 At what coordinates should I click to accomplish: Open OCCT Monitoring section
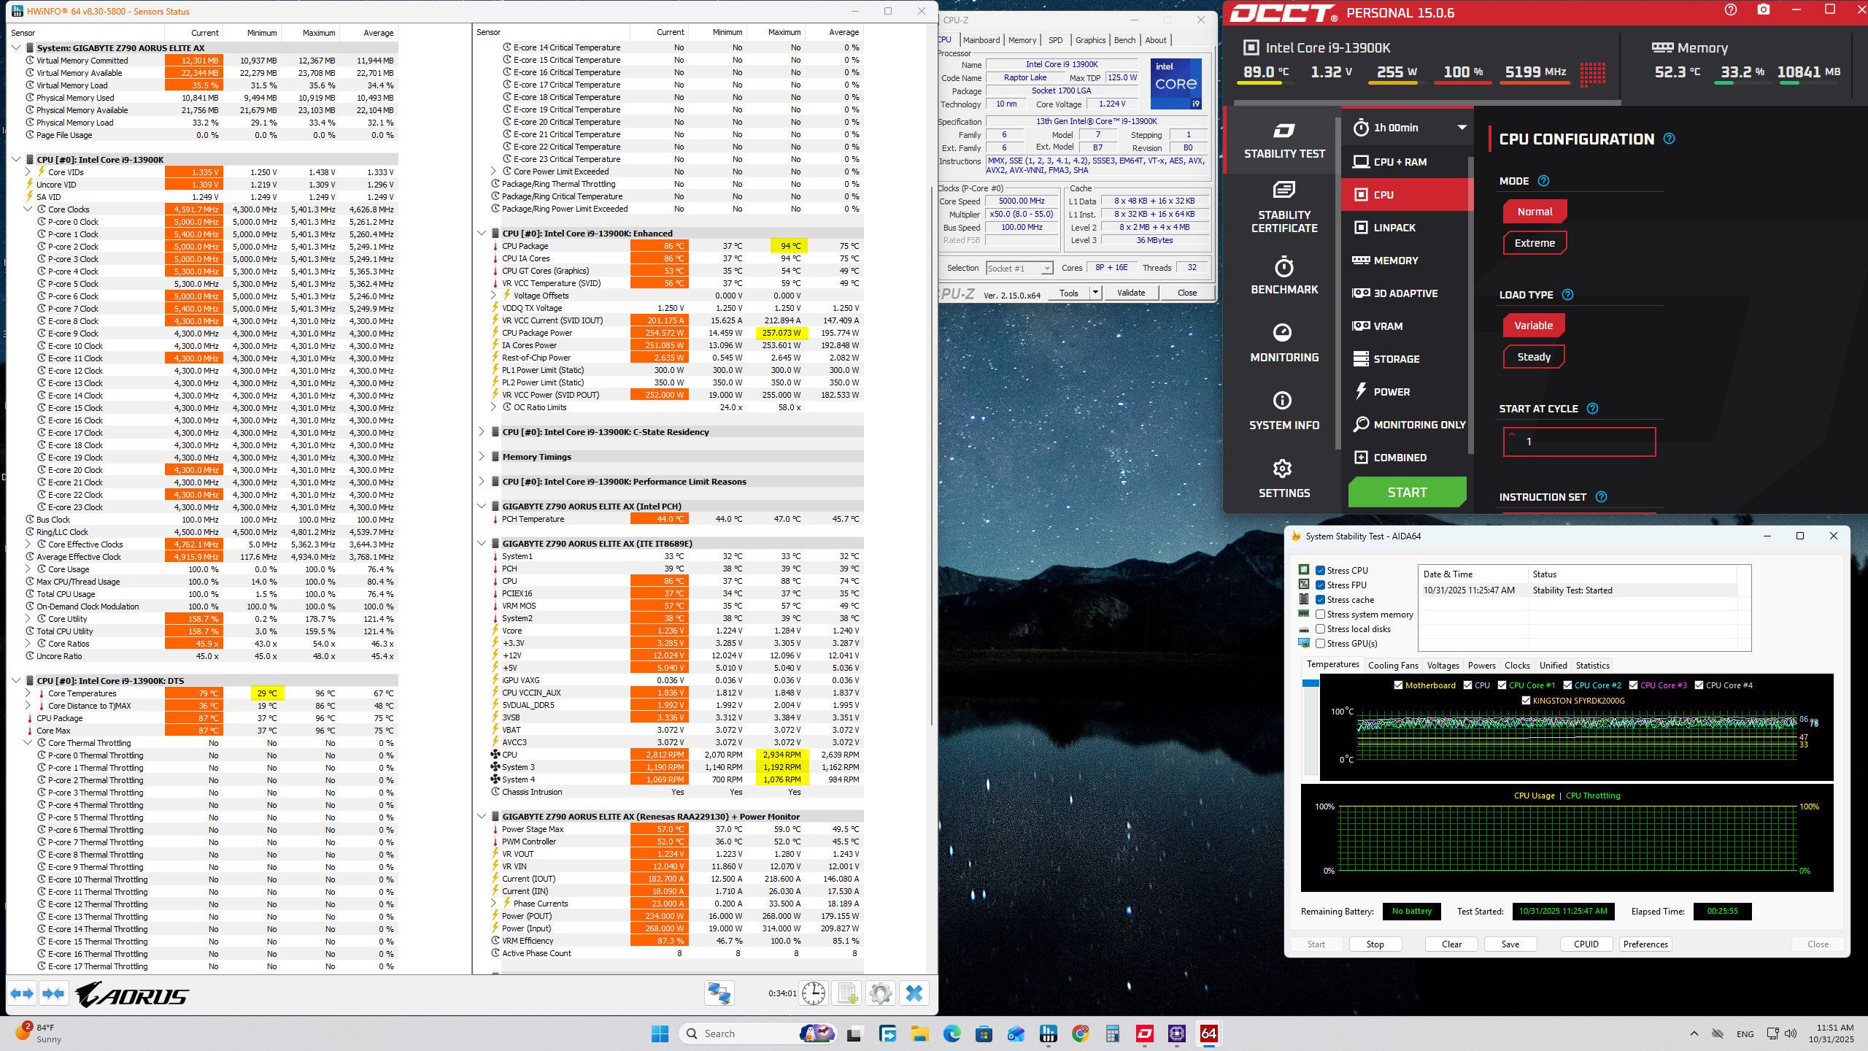click(1284, 343)
